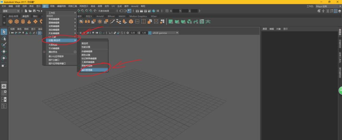Toggle the highlighted Channel Box icon at top right
The height and width of the screenshot is (140, 342).
point(335,11)
